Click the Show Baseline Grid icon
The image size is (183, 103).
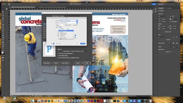[x=174, y=43]
